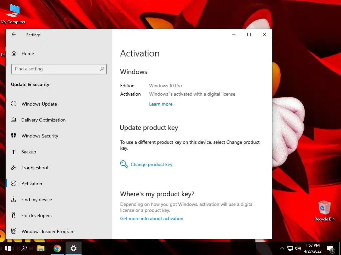Click the Learn more link
The height and width of the screenshot is (255, 341).
pos(161,104)
